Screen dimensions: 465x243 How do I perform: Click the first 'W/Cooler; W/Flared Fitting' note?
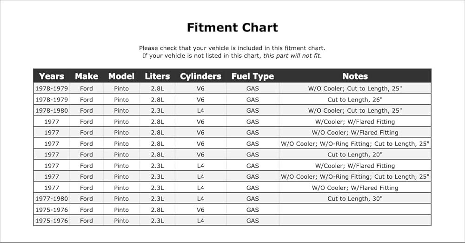pyautogui.click(x=355, y=121)
